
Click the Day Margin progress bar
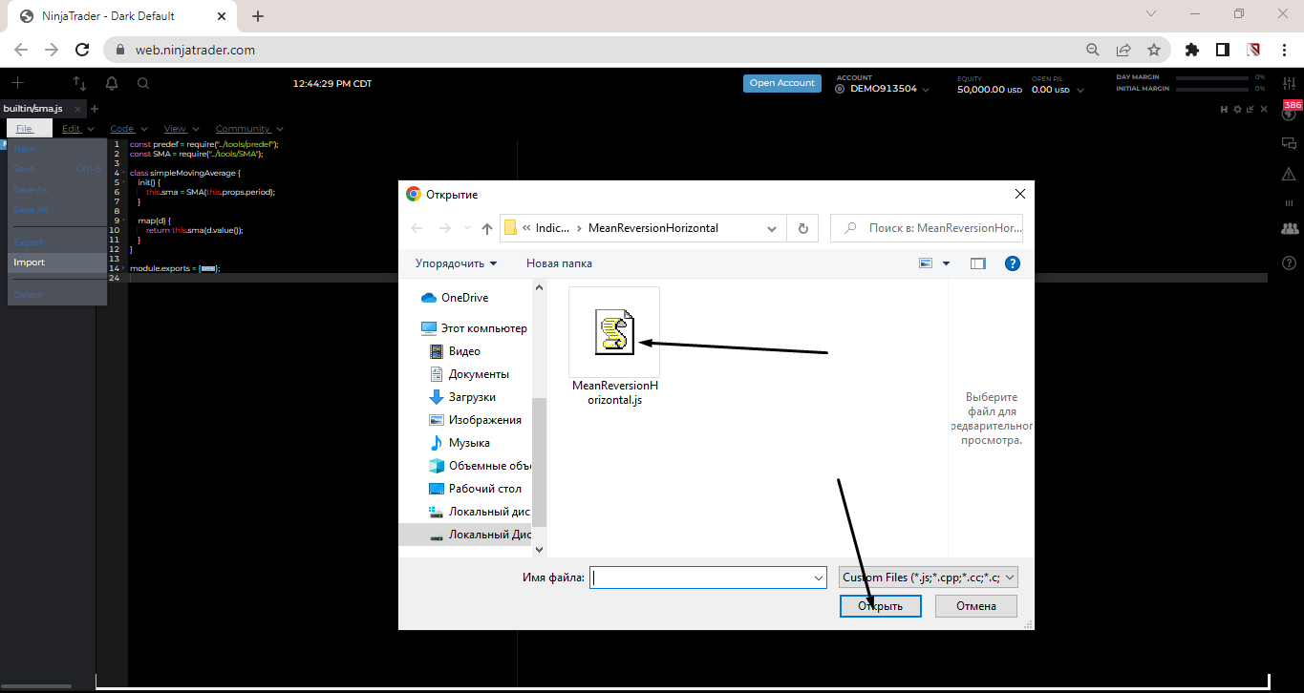(x=1211, y=77)
